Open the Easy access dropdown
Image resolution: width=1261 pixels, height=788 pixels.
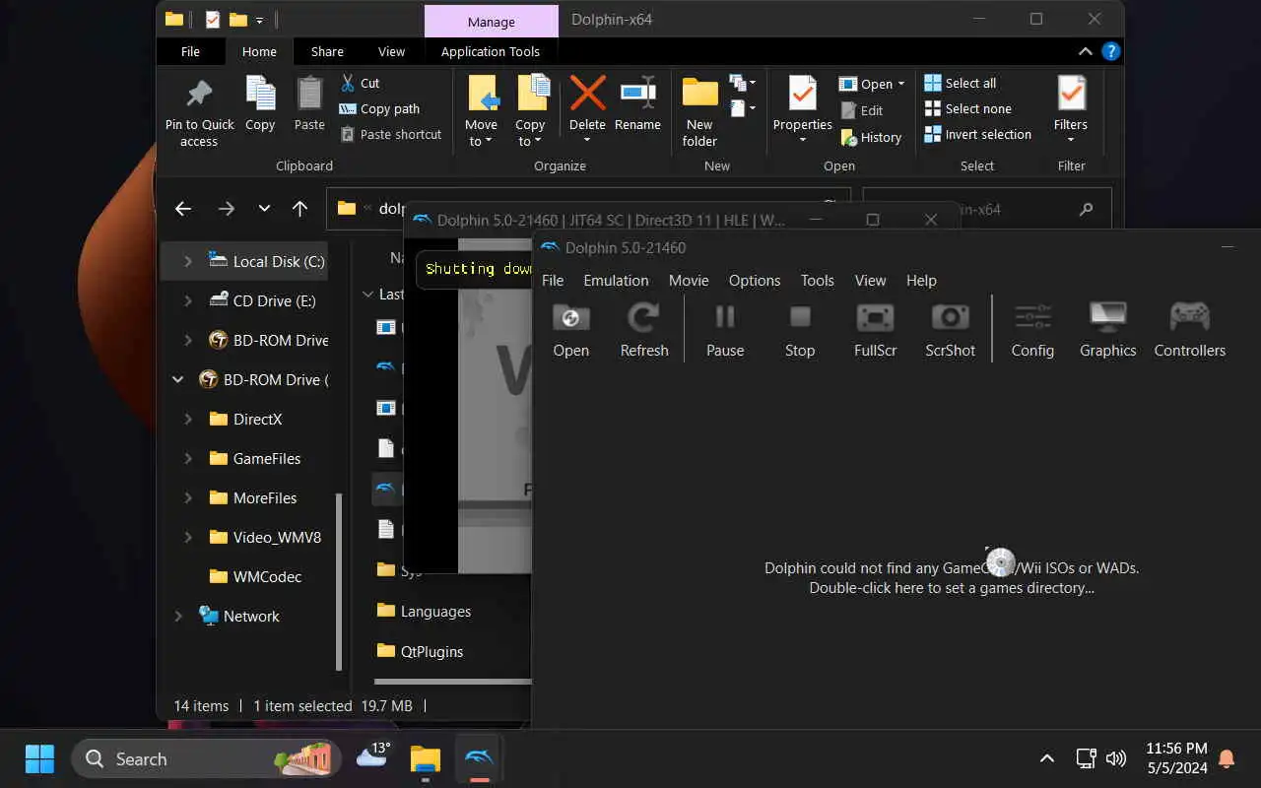click(x=743, y=108)
